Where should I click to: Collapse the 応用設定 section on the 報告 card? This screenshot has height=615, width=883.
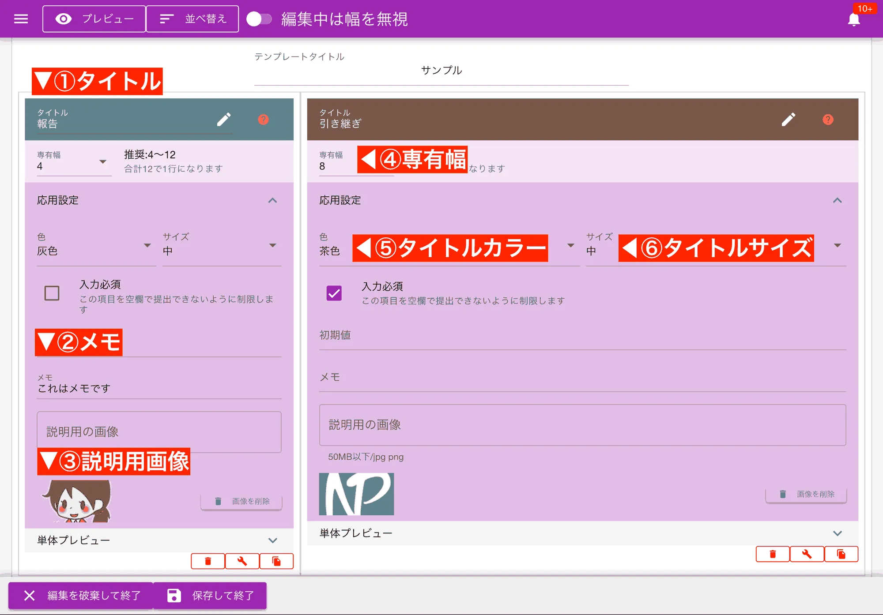point(273,201)
